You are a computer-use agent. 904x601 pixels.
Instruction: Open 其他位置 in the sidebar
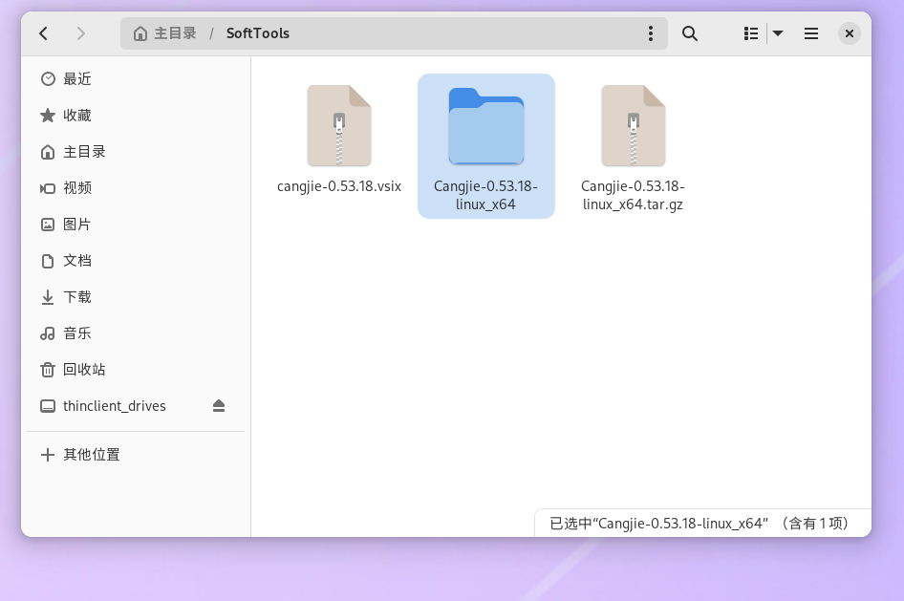(x=136, y=455)
